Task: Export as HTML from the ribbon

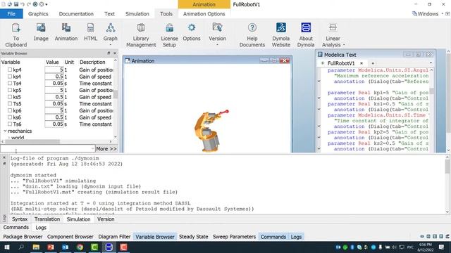Action: click(x=90, y=28)
